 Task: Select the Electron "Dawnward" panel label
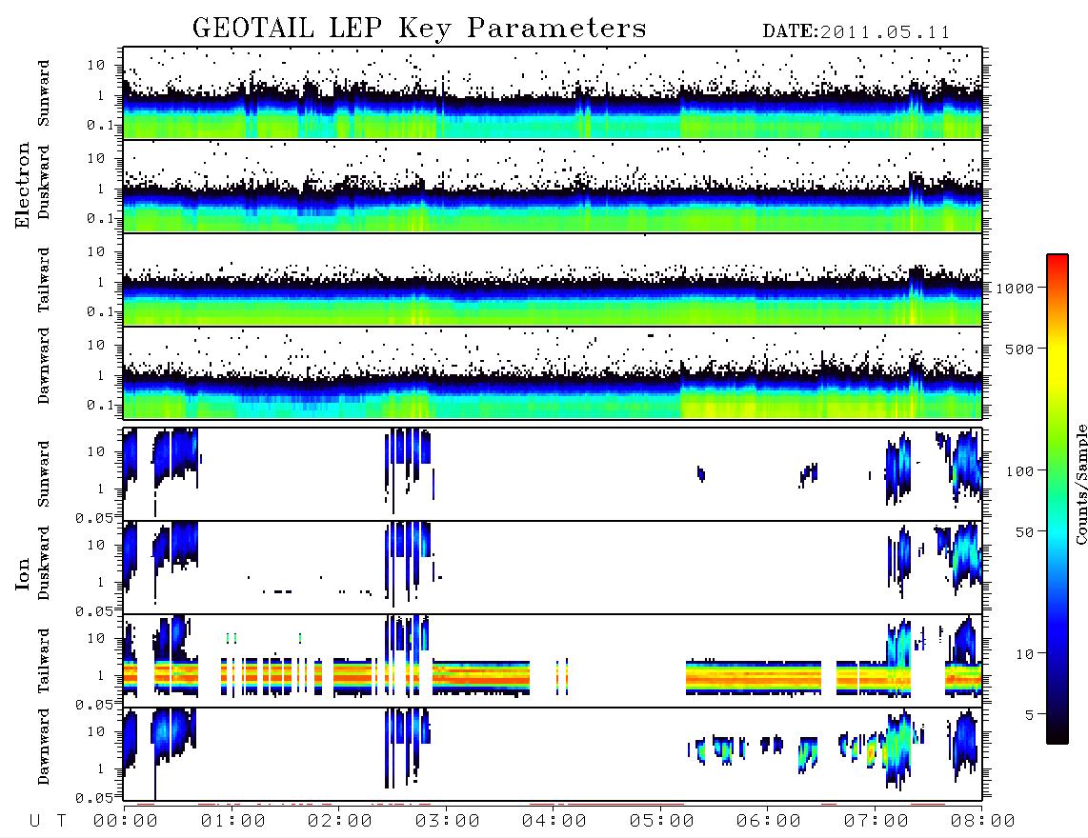[44, 366]
